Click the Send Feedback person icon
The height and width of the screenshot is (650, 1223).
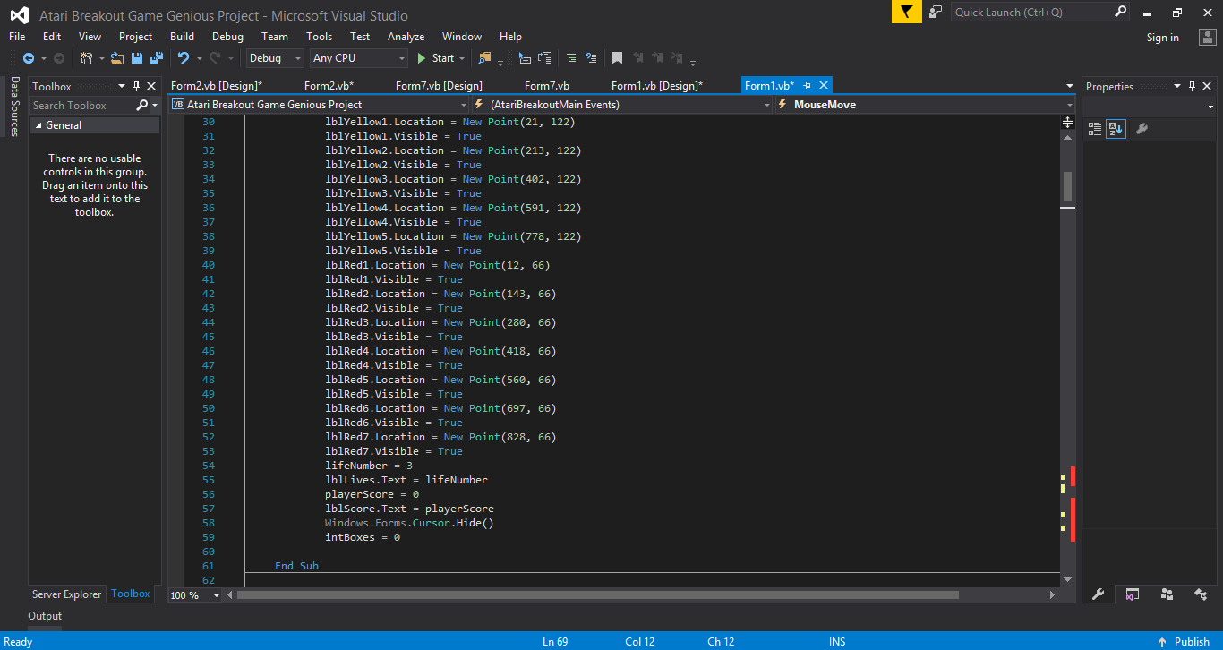coord(936,12)
